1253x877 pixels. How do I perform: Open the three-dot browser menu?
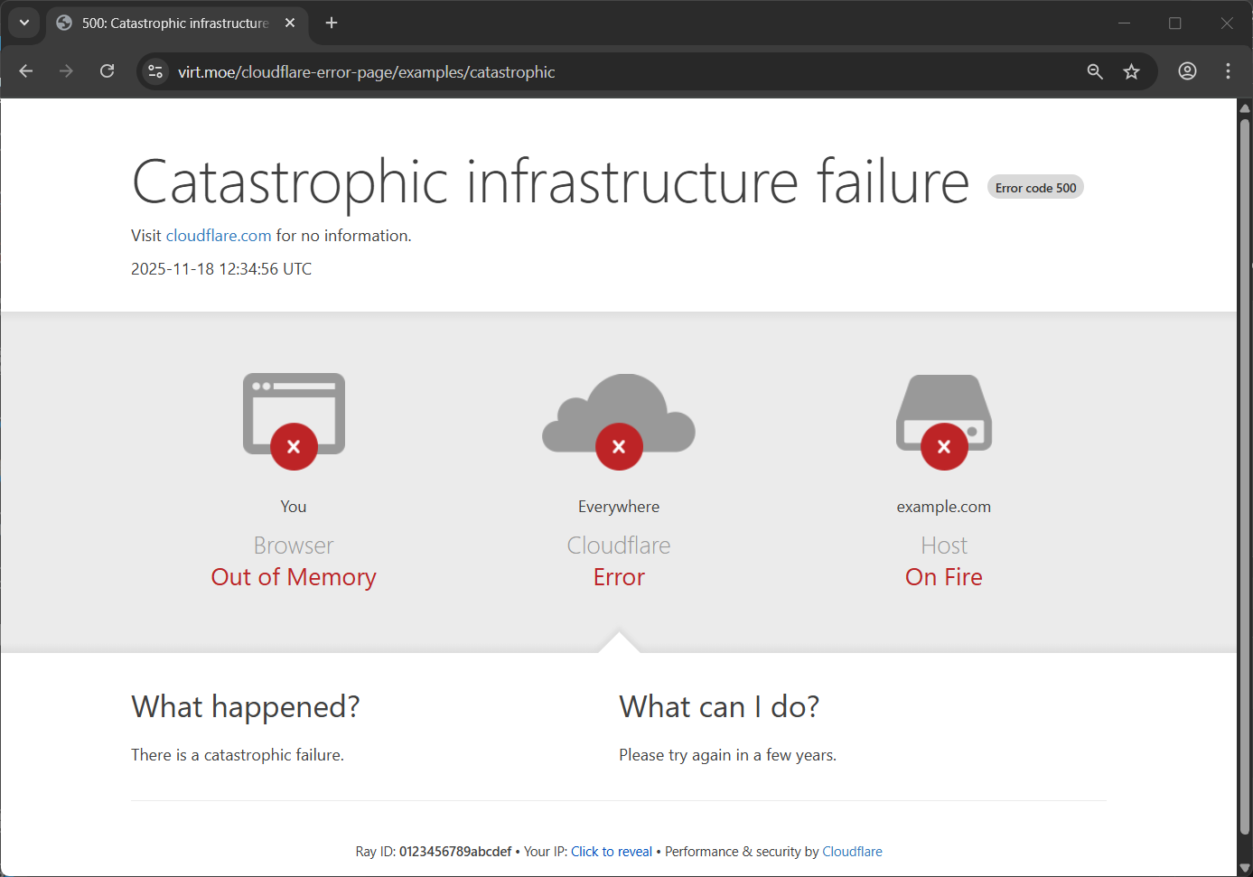(1229, 70)
